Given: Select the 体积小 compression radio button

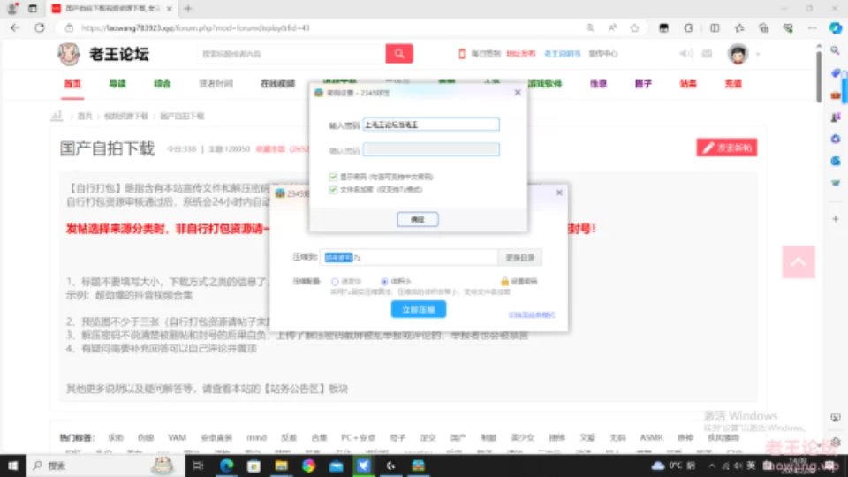Looking at the screenshot, I should [x=384, y=282].
